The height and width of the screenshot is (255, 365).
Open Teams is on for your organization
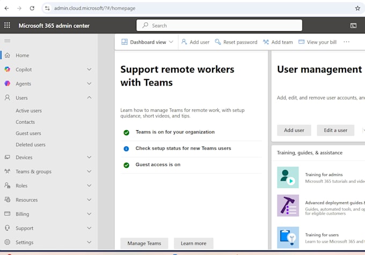(175, 132)
